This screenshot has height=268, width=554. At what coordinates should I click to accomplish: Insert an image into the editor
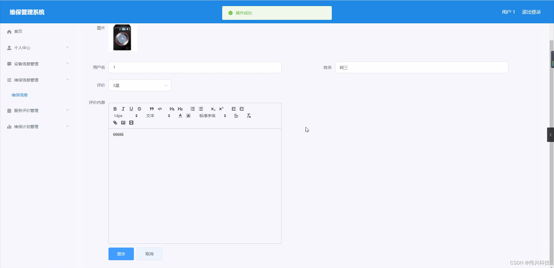point(123,122)
